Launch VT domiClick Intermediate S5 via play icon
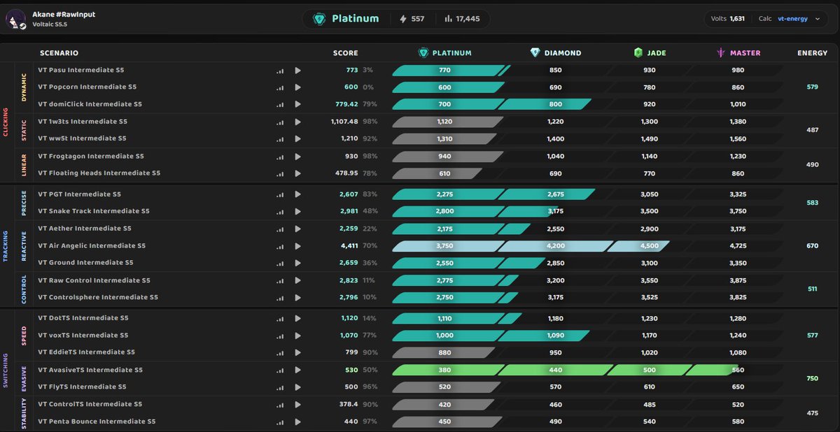 297,104
